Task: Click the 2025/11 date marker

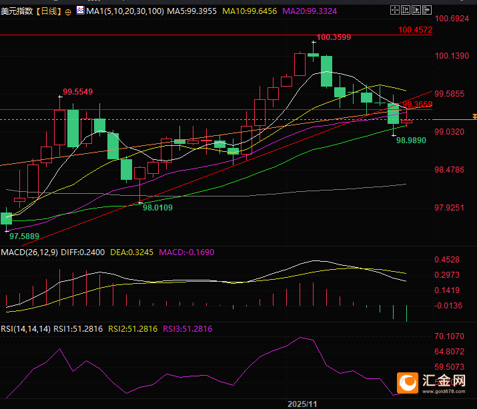Action: (302, 404)
